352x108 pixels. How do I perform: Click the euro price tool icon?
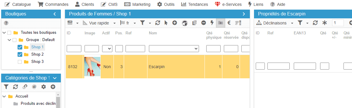(x=229, y=23)
